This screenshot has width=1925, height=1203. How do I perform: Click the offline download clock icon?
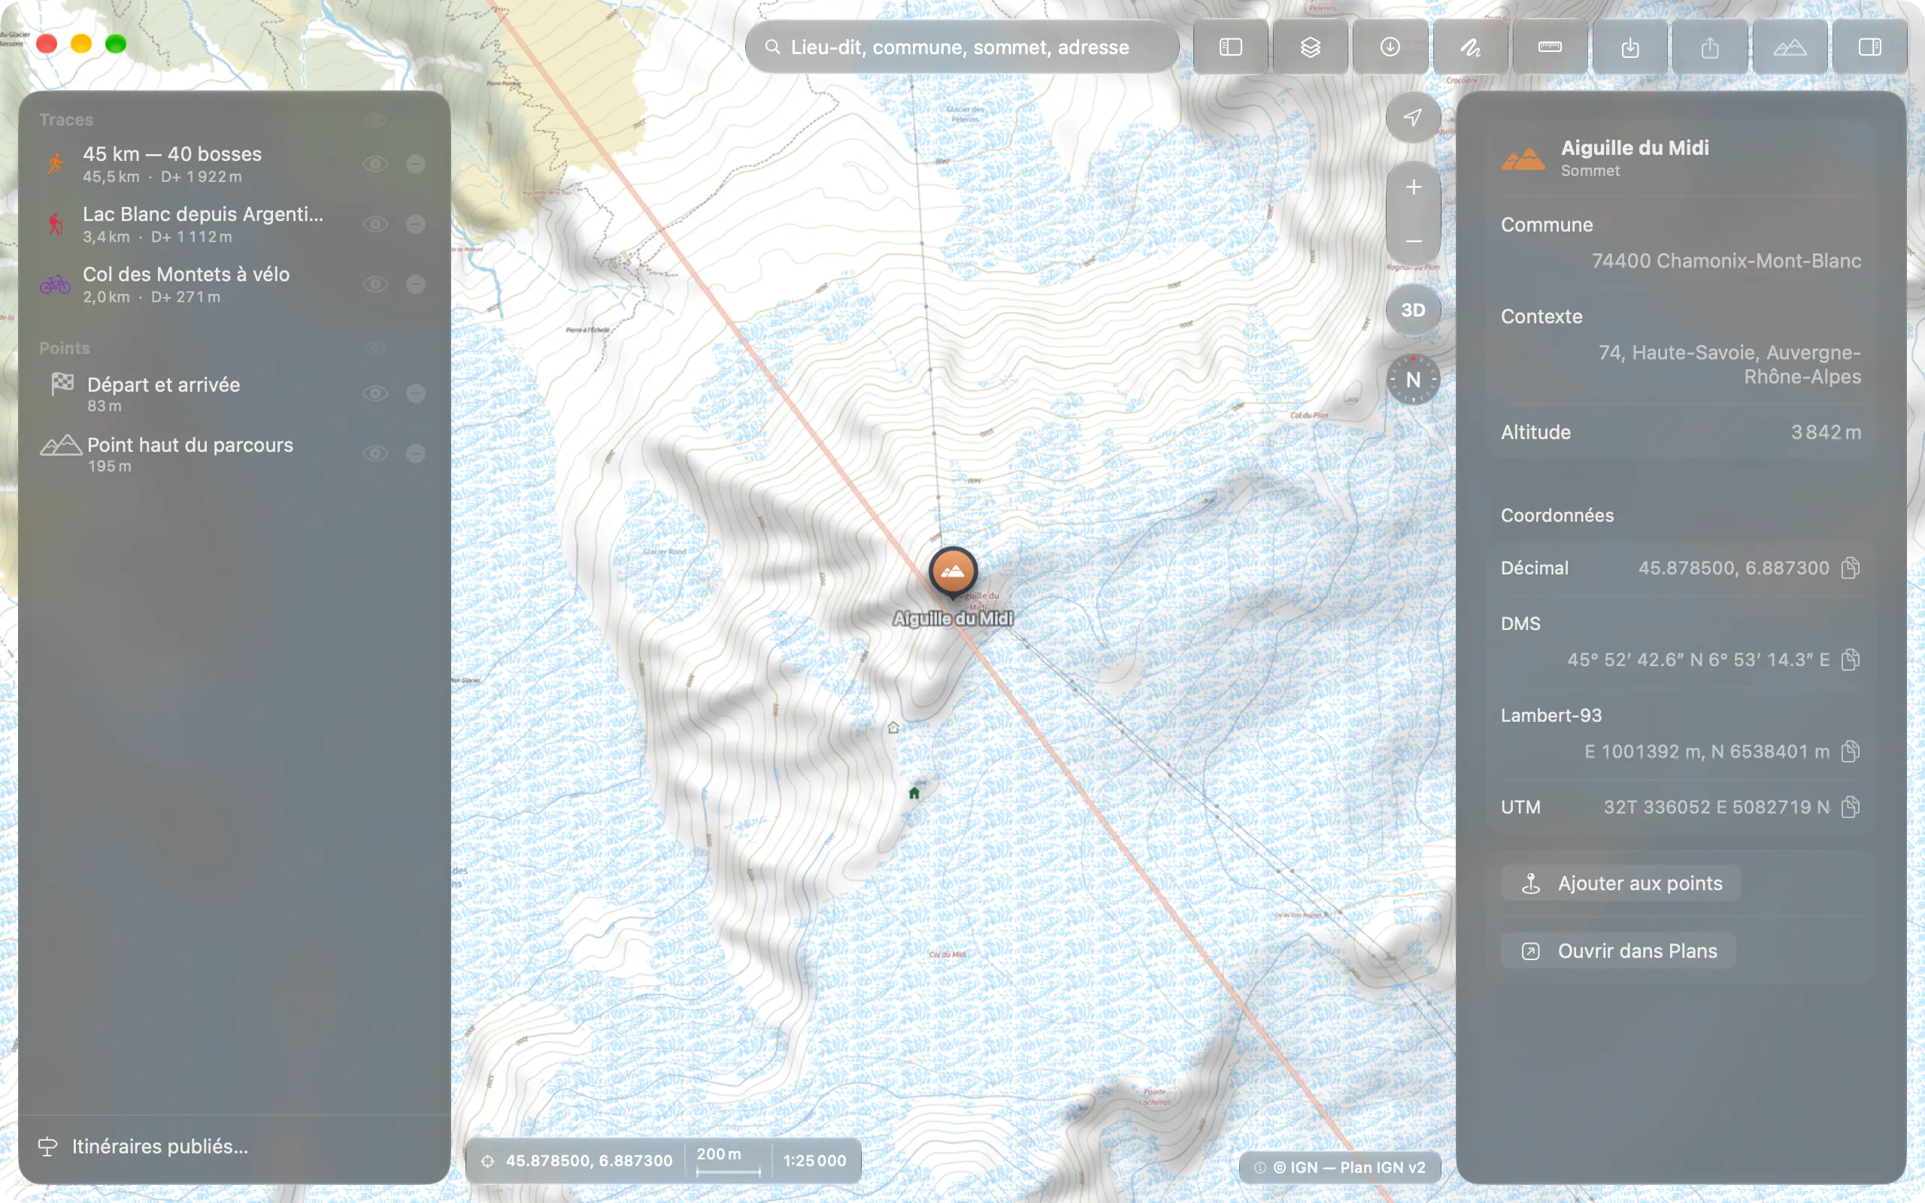pyautogui.click(x=1390, y=47)
